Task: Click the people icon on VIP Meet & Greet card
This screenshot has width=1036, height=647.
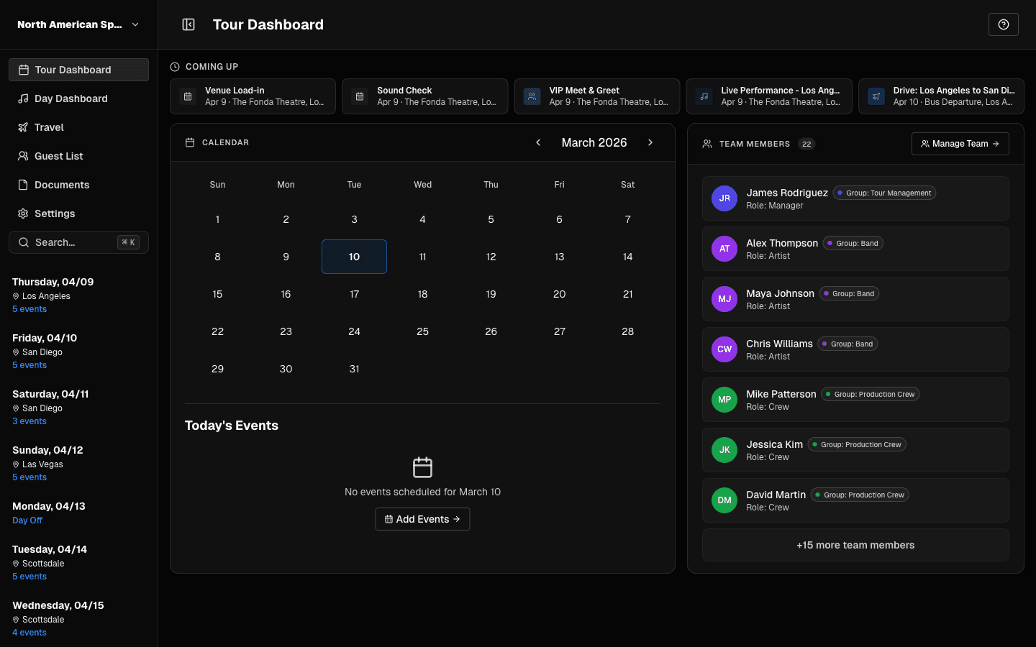Action: point(531,96)
